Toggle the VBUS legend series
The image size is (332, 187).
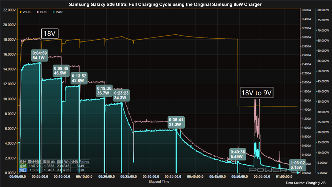coord(26,12)
